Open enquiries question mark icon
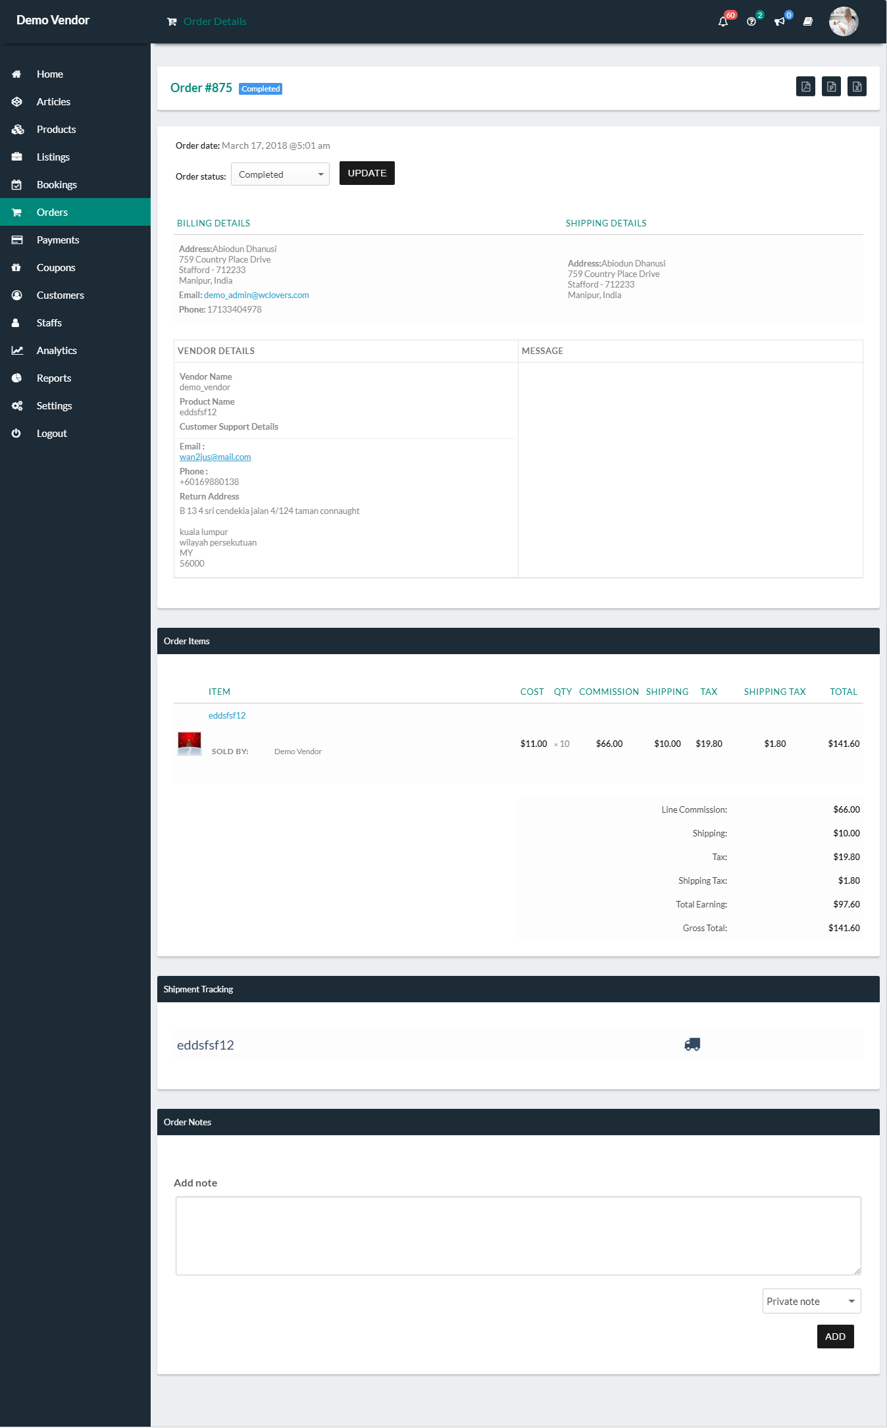The image size is (887, 1428). [x=751, y=22]
